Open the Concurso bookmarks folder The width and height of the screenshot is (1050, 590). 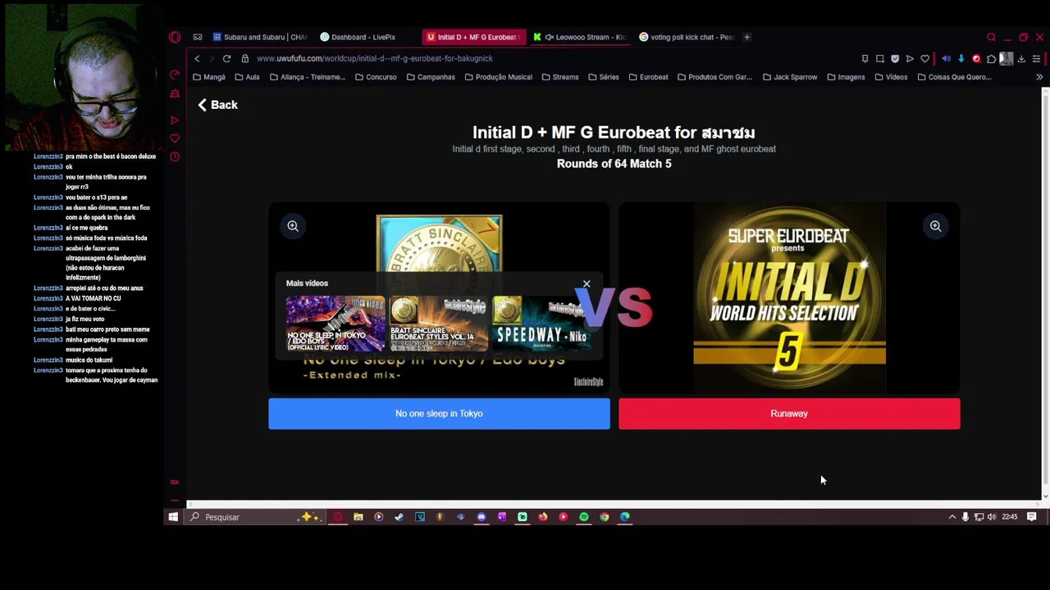point(376,77)
